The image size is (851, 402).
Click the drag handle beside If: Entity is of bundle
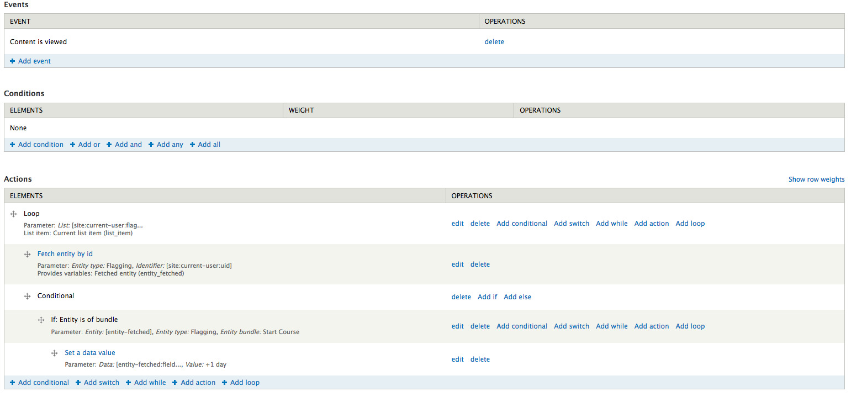(41, 320)
